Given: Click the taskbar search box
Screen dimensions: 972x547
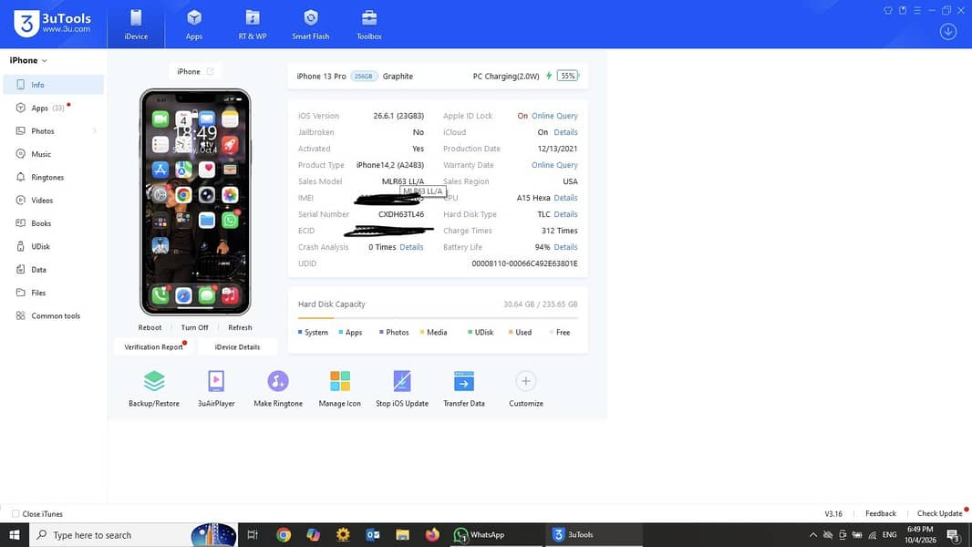Looking at the screenshot, I should pos(133,534).
